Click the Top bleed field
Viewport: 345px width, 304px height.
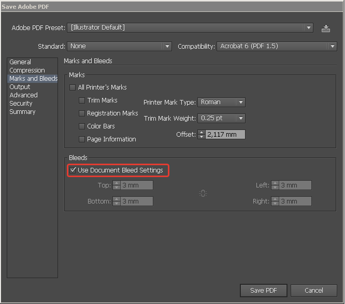[x=137, y=185]
